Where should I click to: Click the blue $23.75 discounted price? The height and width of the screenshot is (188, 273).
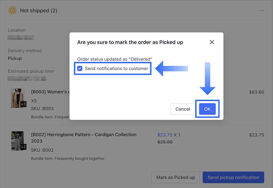coord(165,135)
